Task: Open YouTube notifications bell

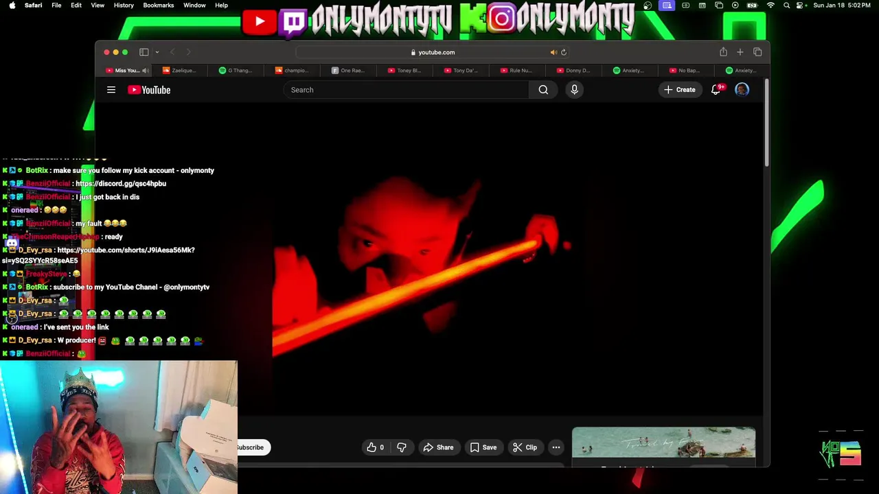Action: coord(716,90)
